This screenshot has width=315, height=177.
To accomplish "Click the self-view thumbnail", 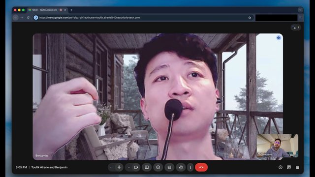I will [278, 146].
